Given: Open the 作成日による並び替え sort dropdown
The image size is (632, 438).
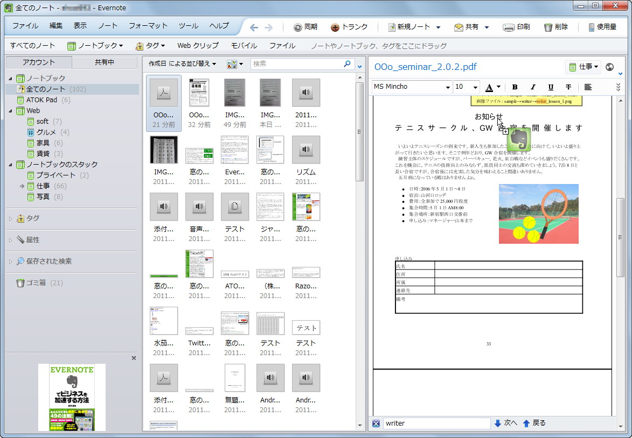Looking at the screenshot, I should coord(182,63).
